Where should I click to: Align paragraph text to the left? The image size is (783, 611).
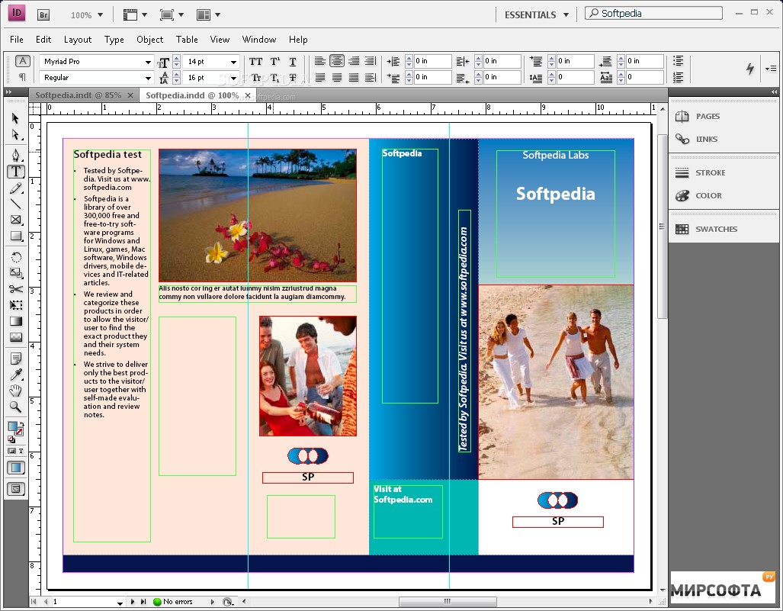pos(319,61)
